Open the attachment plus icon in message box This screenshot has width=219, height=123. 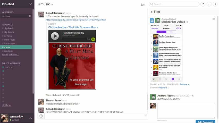[41, 116]
